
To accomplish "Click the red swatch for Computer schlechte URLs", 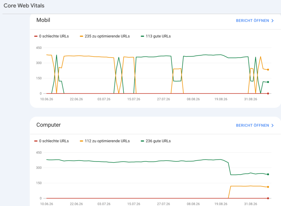I will (36, 141).
